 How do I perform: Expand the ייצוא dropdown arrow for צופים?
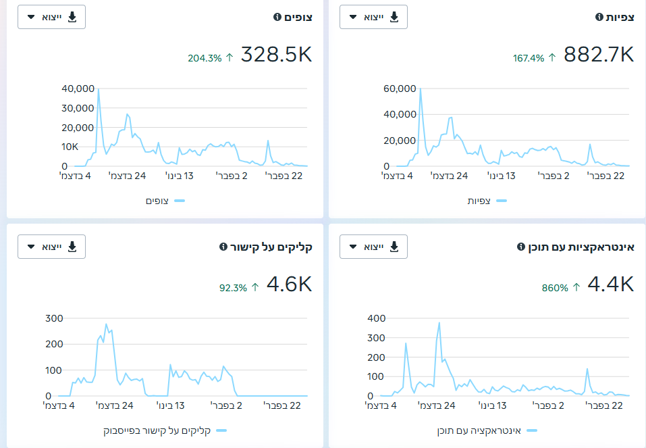pos(31,17)
